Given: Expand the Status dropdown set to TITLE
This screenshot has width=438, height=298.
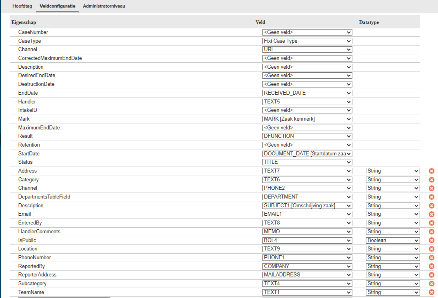Looking at the screenshot, I should [307, 162].
